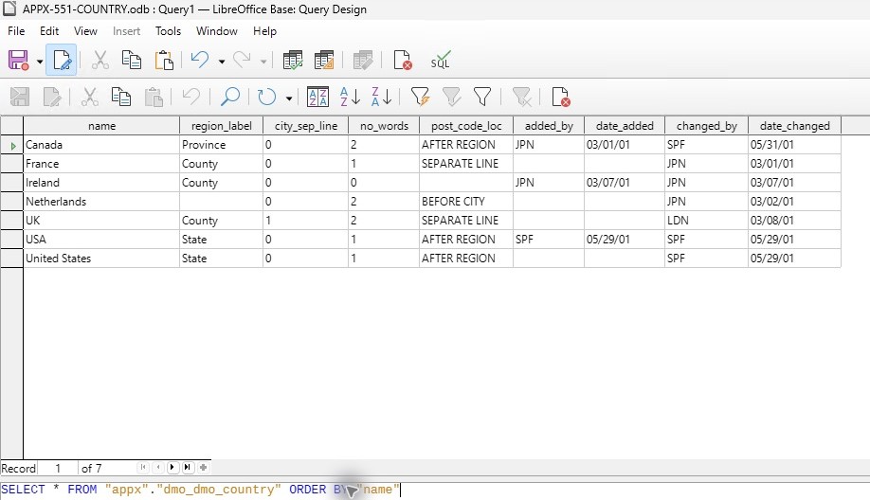Click the "LDN" changed_by cell
Screen dimensions: 870x500
click(706, 221)
